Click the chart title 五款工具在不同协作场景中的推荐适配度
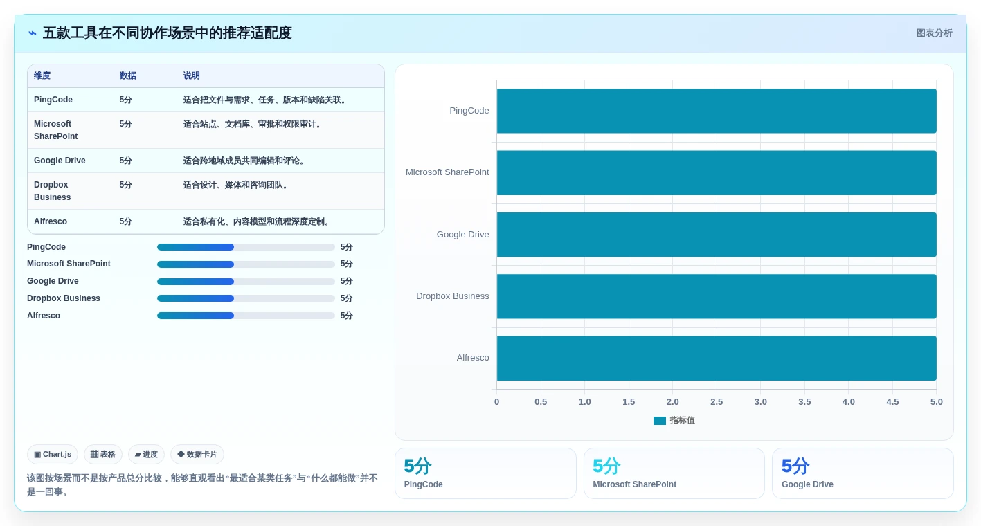981x526 pixels. (x=168, y=33)
